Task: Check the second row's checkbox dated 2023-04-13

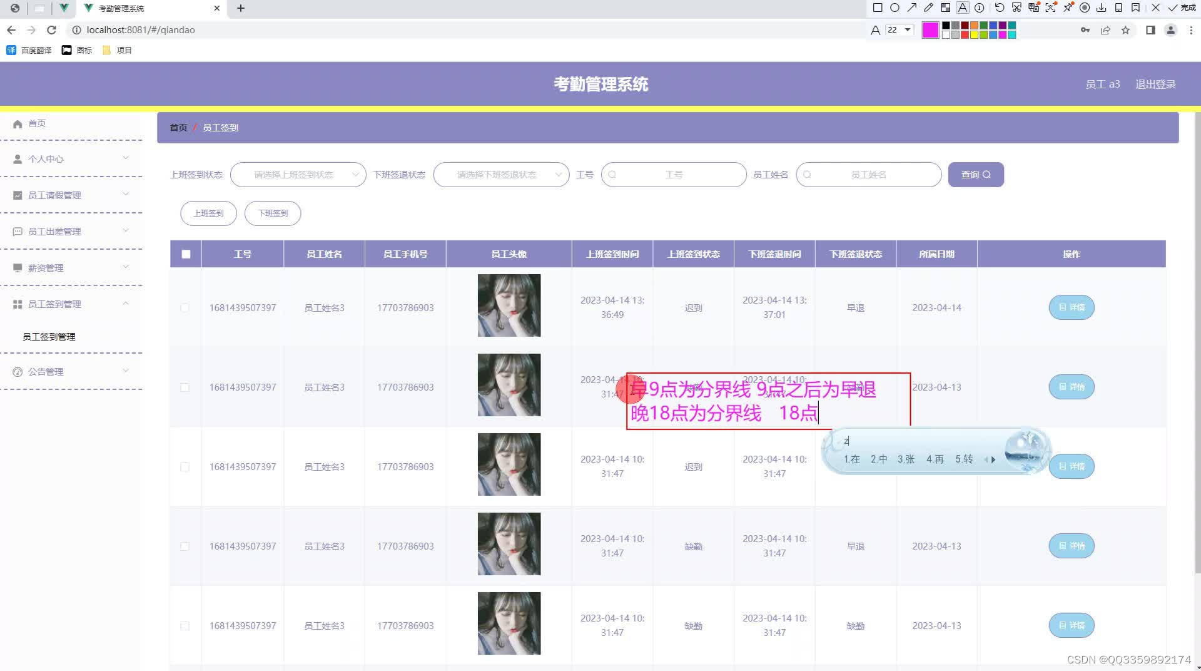Action: coord(185,387)
